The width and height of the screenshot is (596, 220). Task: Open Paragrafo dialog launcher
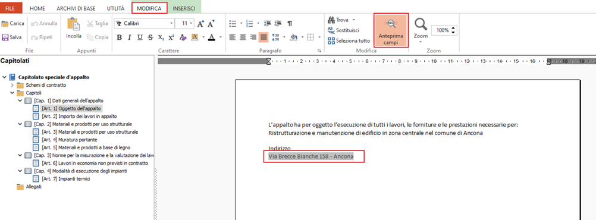coord(319,50)
